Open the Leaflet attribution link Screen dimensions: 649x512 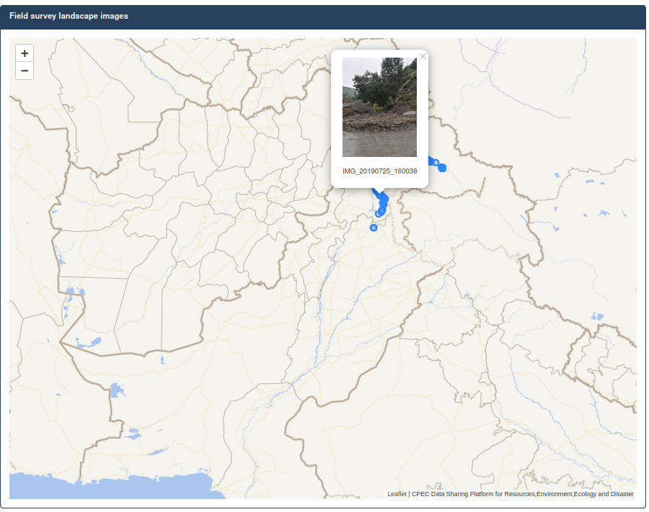tap(397, 494)
